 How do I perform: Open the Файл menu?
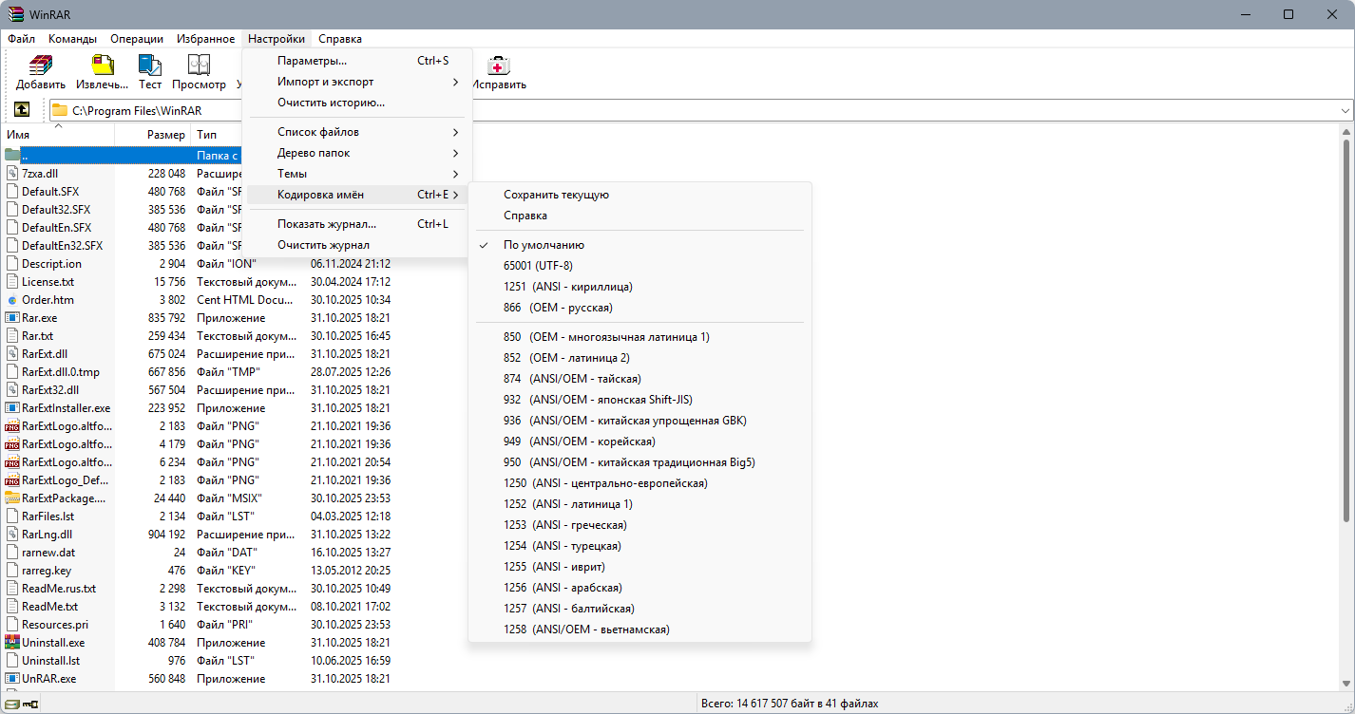21,39
